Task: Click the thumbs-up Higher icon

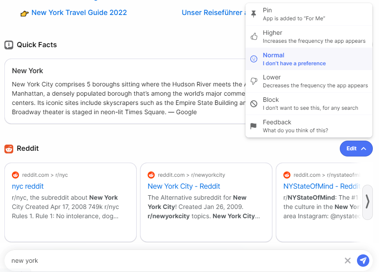Action: click(254, 37)
